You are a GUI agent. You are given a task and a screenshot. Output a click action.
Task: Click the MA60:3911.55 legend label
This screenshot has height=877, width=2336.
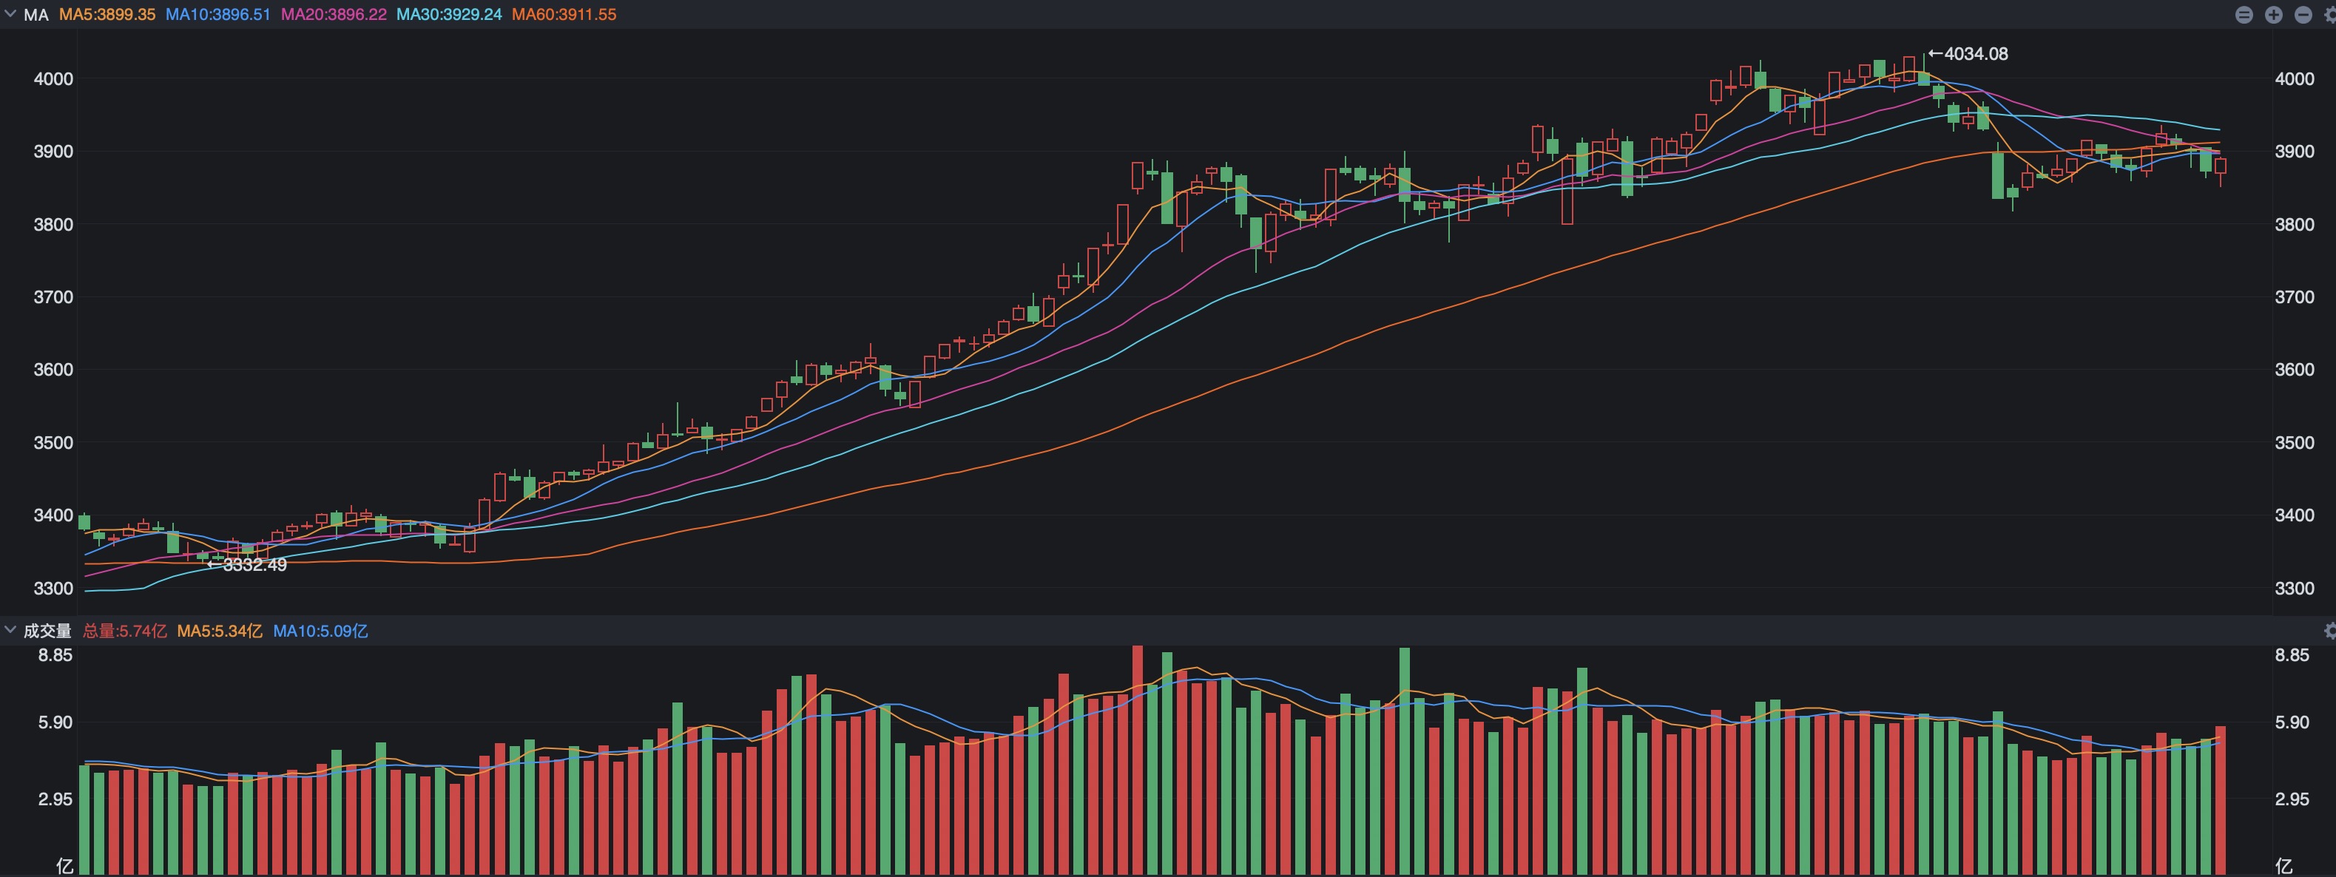(x=564, y=15)
